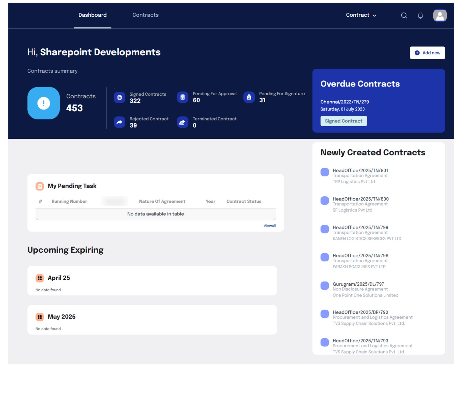The width and height of the screenshot is (454, 418).
Task: Open overdue contract Chennai/2023/TN/279
Action: tap(345, 102)
